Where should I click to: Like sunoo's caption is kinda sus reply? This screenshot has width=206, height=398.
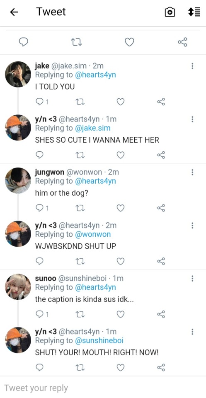coord(121,314)
